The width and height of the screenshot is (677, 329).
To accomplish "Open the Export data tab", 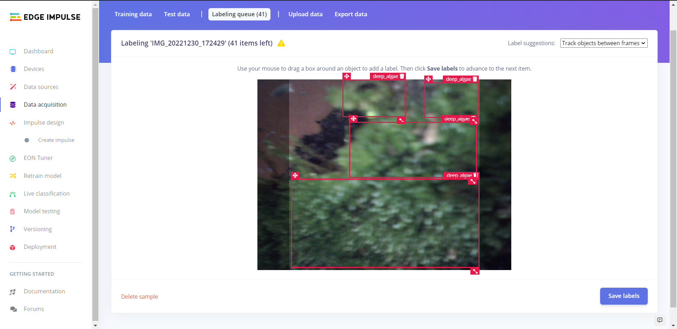I will pyautogui.click(x=350, y=14).
